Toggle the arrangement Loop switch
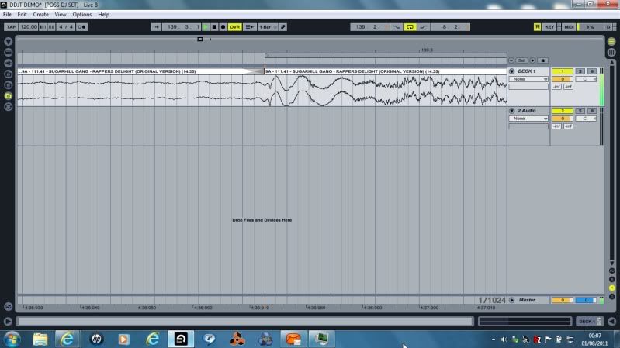This screenshot has width=620, height=348. (x=410, y=26)
